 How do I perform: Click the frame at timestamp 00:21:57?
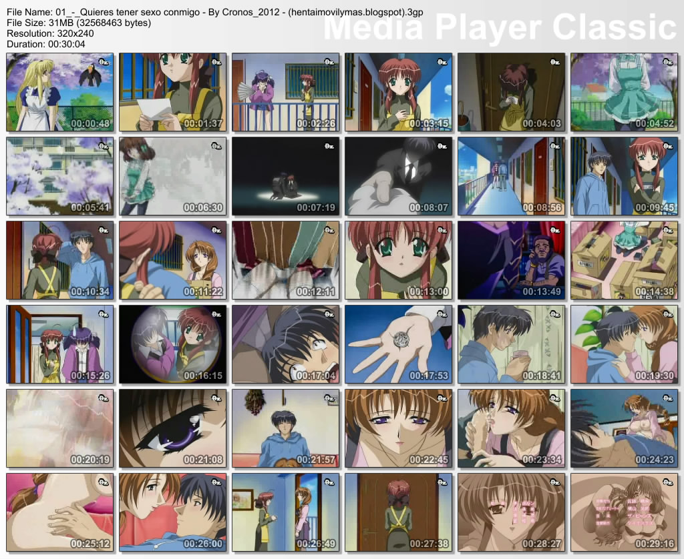click(286, 428)
